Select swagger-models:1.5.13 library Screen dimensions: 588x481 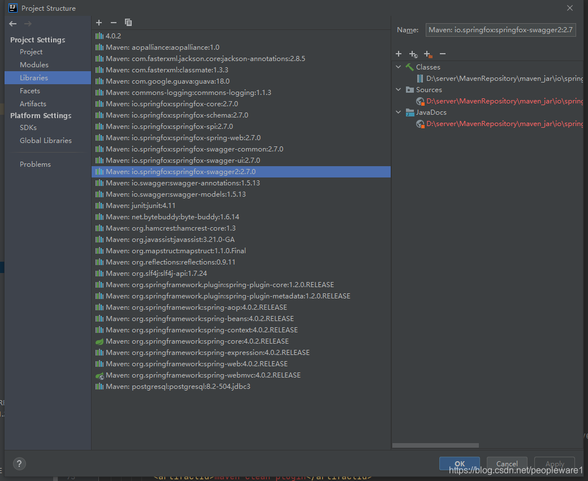click(x=241, y=194)
